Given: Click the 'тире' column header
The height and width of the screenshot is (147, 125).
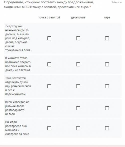Looking at the screenshot, I should click(x=107, y=18).
